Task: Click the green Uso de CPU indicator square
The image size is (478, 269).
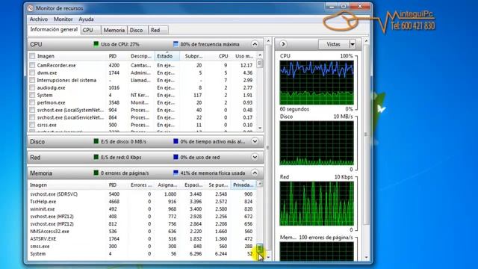Action: (96, 44)
